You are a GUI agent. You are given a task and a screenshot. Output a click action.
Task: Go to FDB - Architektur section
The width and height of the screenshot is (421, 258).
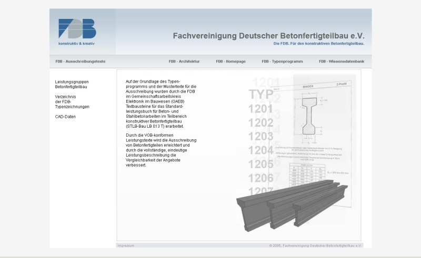(184, 61)
